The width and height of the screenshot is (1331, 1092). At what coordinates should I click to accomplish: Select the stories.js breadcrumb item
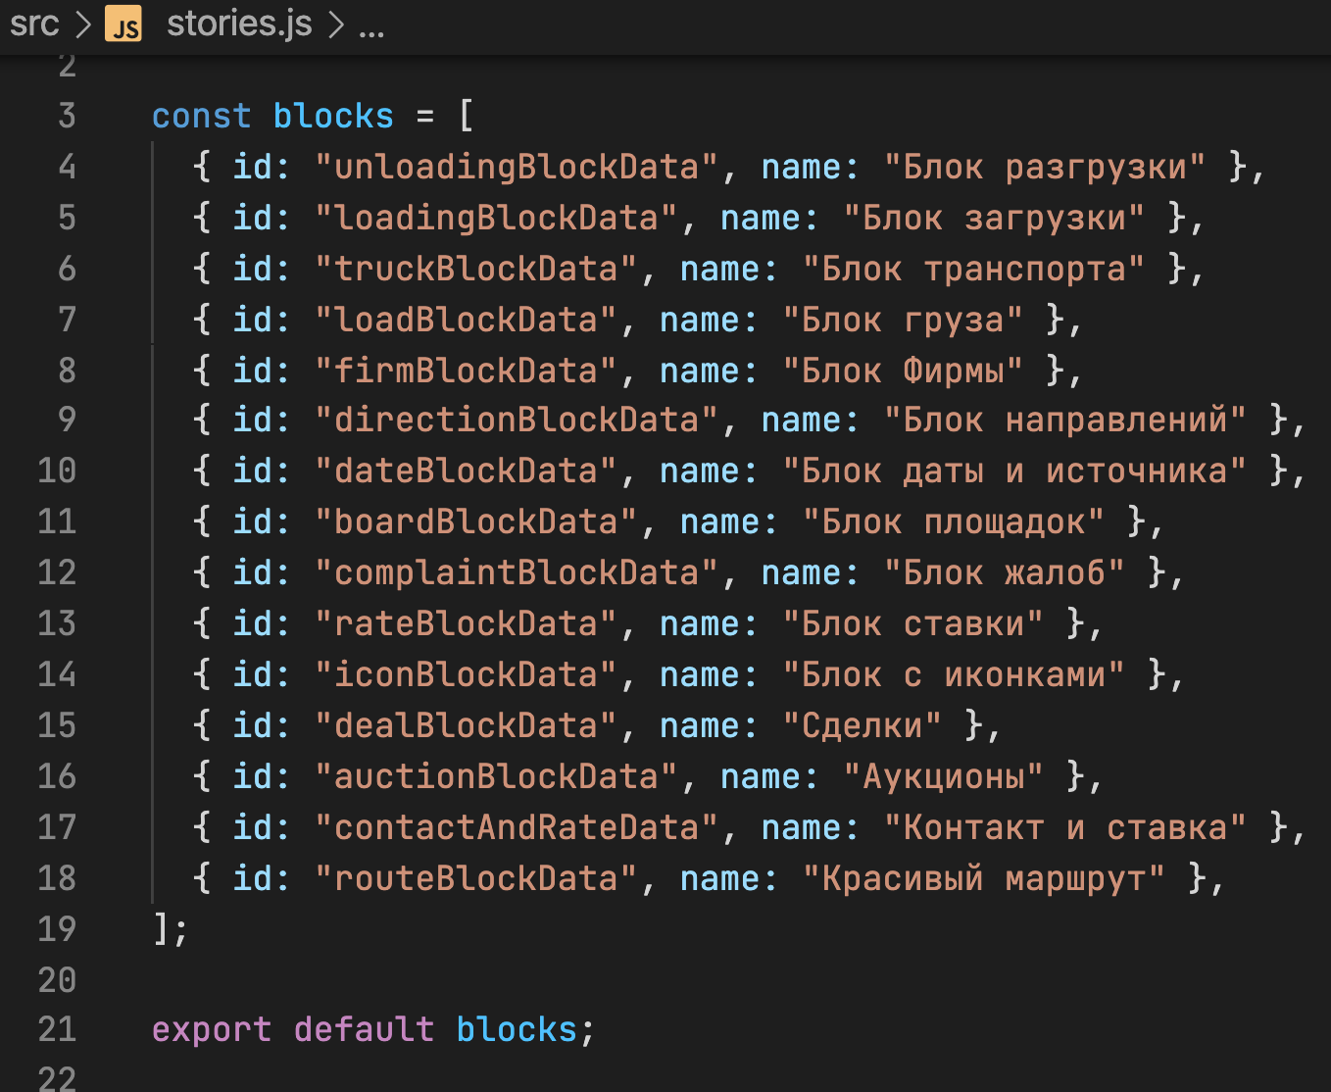pyautogui.click(x=239, y=24)
